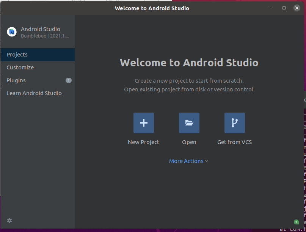Click the Android Studio logo icon
Screen dimensions: 306x232
tap(12, 32)
